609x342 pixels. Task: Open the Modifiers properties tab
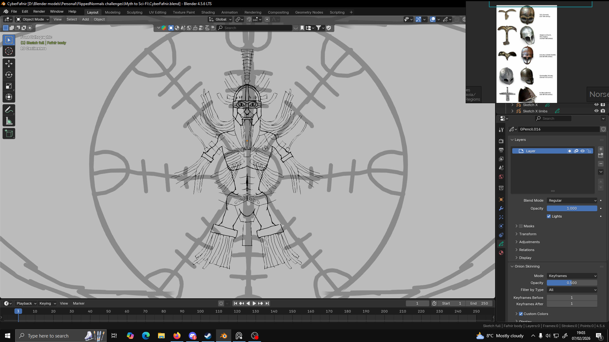coord(501,208)
